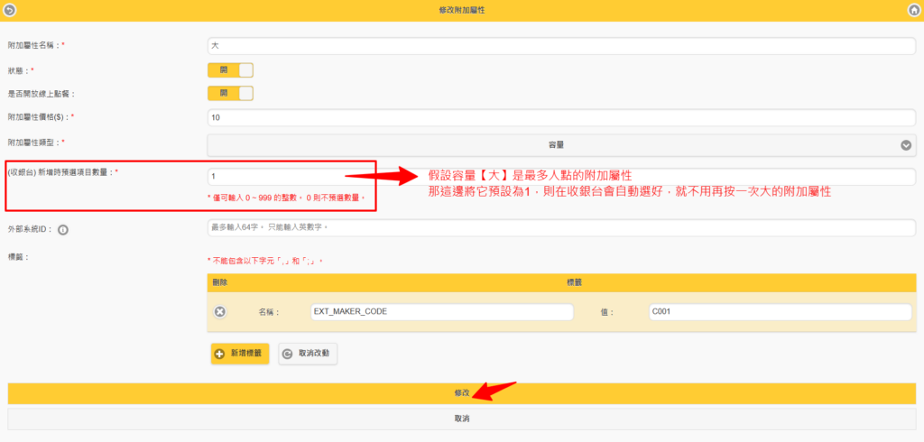The width and height of the screenshot is (924, 442).
Task: Click the 刪除 column header
Action: click(x=220, y=283)
